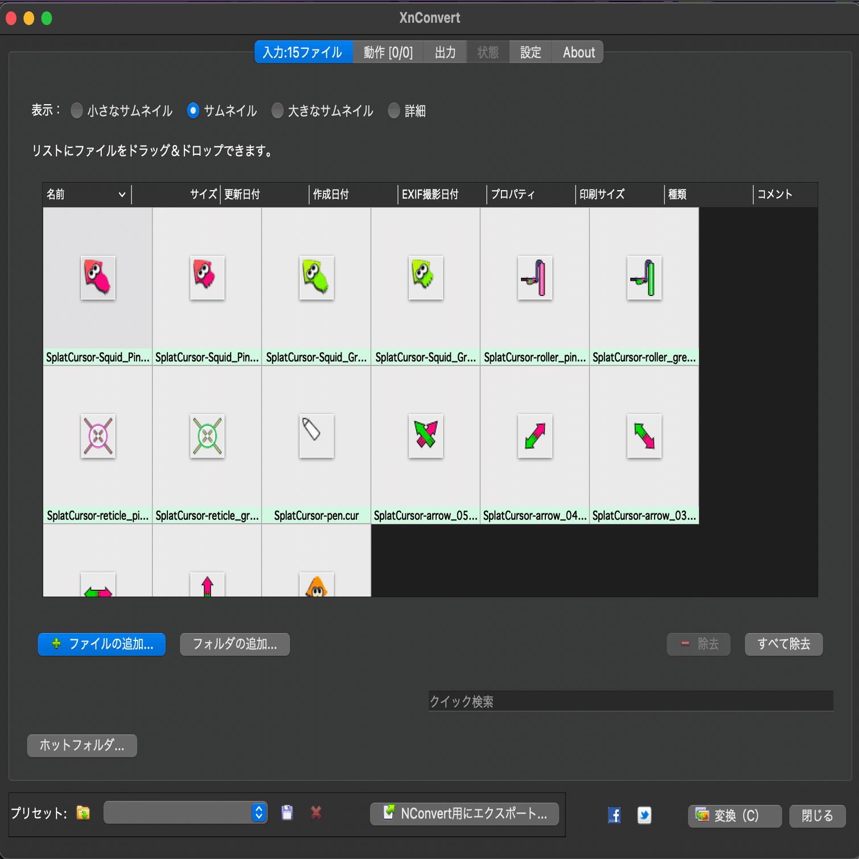Choose 大きなサムネイル view option
Viewport: 859px width, 859px height.
pyautogui.click(x=322, y=110)
